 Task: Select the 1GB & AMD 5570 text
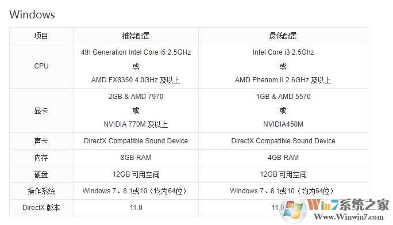coord(283,97)
